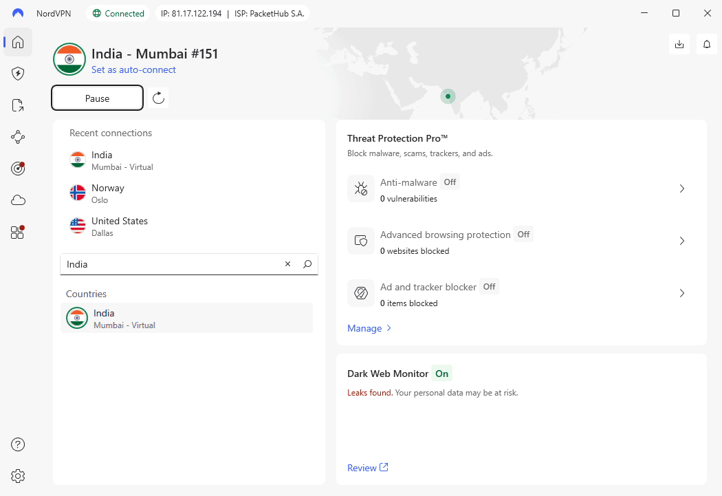The width and height of the screenshot is (722, 496).
Task: Open the settings gear icon
Action: 18,476
